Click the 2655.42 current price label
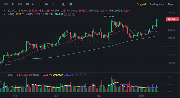 [x=173, y=19]
